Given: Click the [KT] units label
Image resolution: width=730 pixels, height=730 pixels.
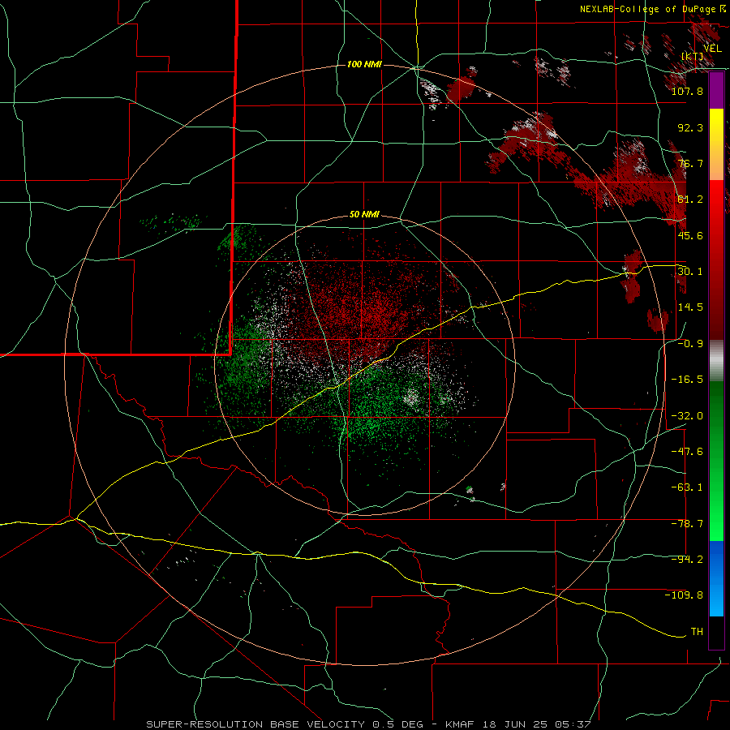Looking at the screenshot, I should (x=693, y=56).
